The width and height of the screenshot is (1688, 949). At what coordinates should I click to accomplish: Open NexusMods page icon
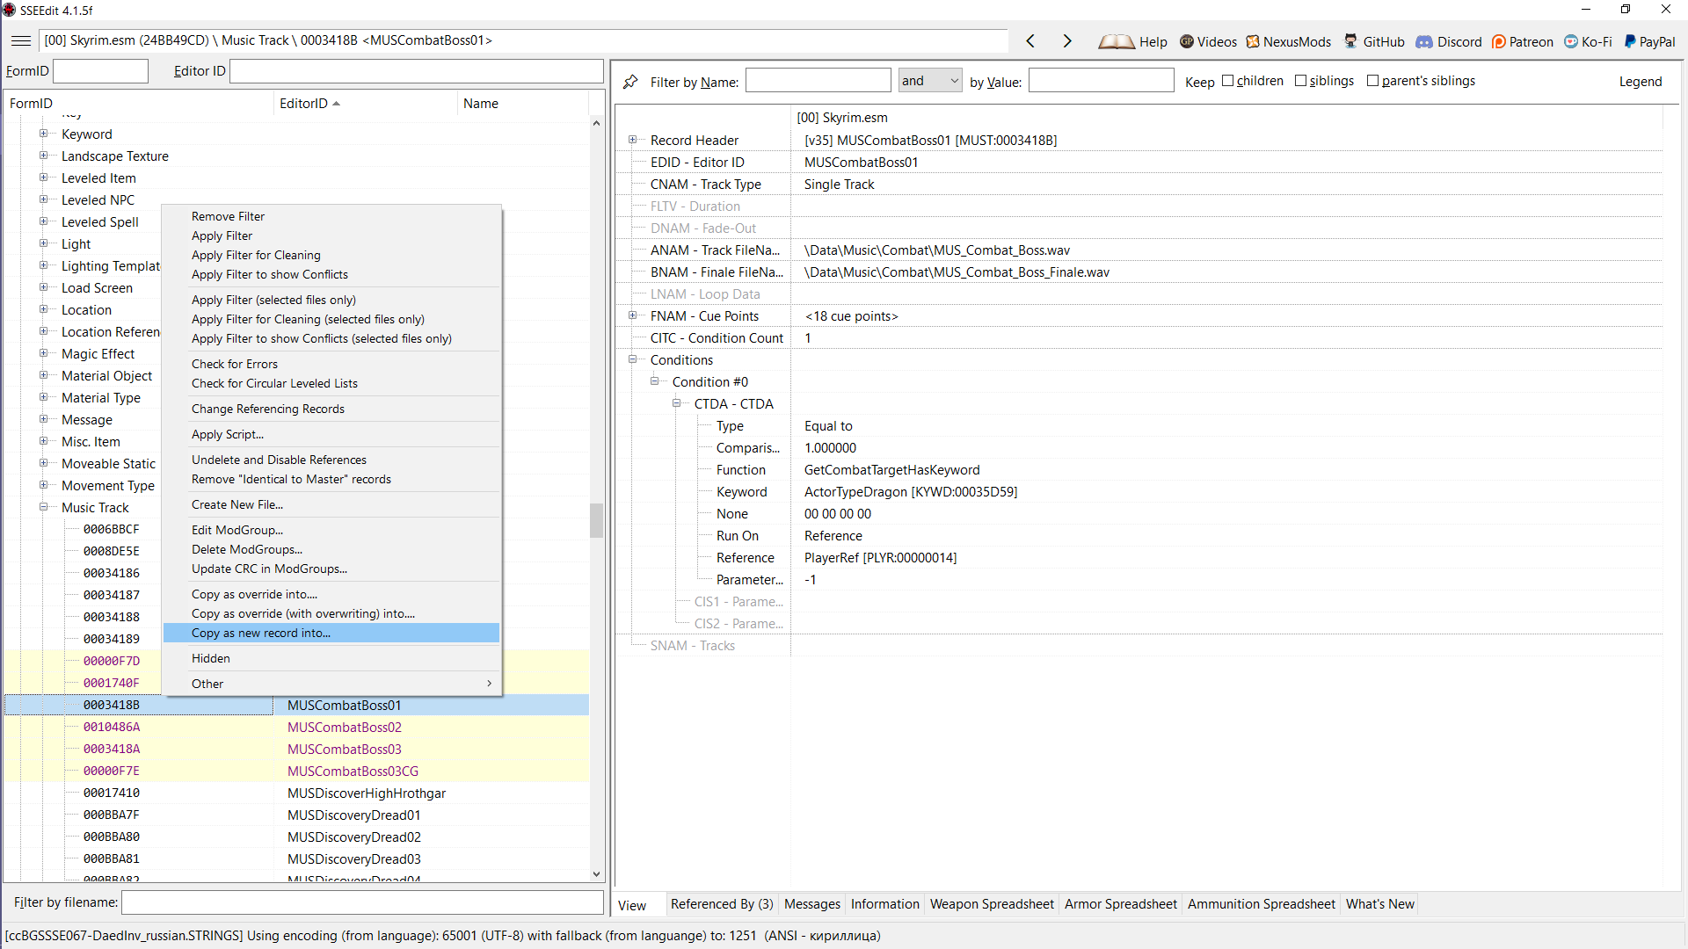click(1253, 41)
